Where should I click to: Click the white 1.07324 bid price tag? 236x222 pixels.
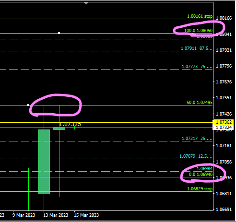(224, 128)
